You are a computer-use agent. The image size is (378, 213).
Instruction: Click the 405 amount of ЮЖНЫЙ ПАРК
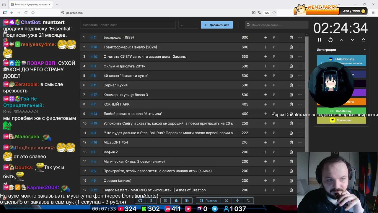[245, 104]
